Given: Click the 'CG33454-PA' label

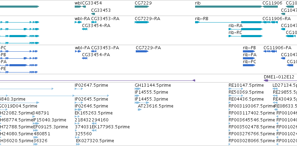Looking at the screenshot, I should pos(96,54).
